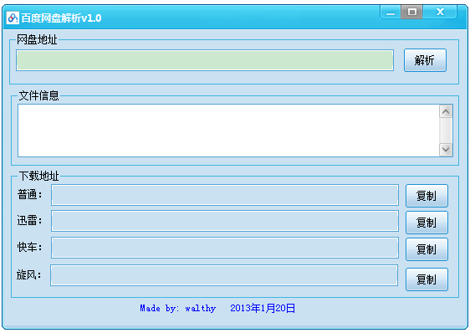The width and height of the screenshot is (470, 333).
Task: Click the 下载地址 group label
Action: tap(39, 176)
